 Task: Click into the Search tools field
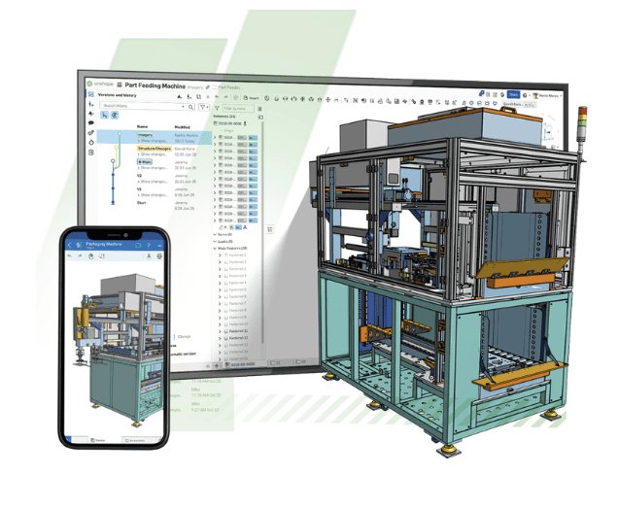coord(519,104)
